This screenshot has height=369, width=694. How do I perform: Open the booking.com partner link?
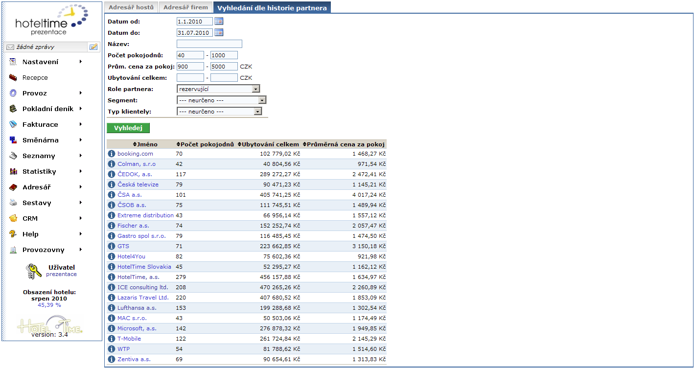click(x=135, y=154)
